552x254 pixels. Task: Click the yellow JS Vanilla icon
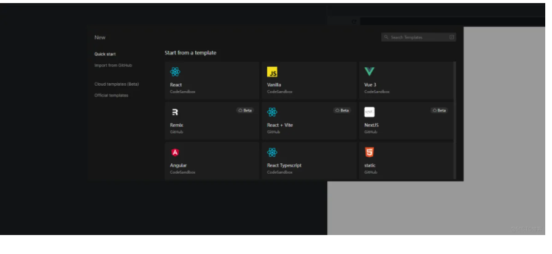(x=272, y=72)
